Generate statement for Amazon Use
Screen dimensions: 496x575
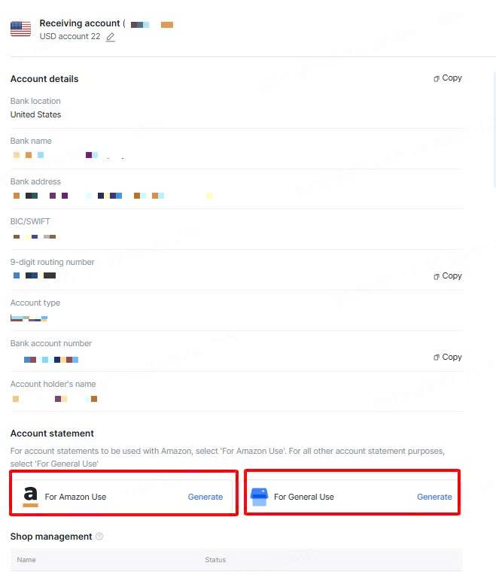pyautogui.click(x=205, y=497)
